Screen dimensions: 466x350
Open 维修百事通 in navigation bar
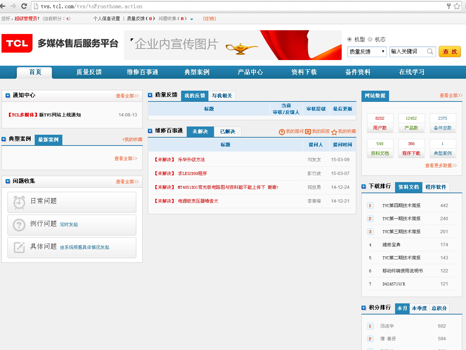[x=143, y=72]
